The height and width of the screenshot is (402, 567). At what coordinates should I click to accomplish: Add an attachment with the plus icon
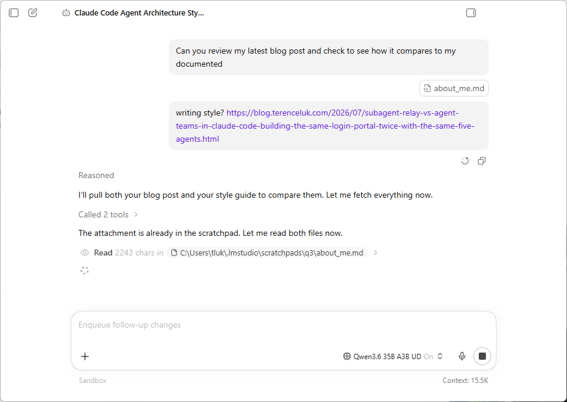pyautogui.click(x=85, y=357)
